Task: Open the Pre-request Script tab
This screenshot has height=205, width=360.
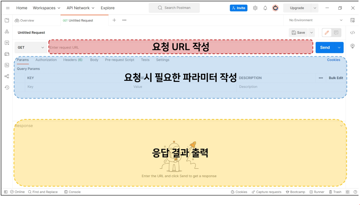Action: (120, 60)
